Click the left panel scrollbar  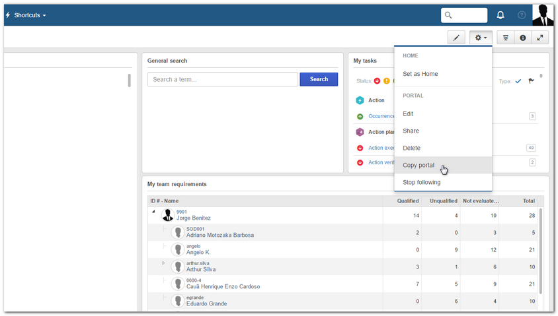pos(129,80)
